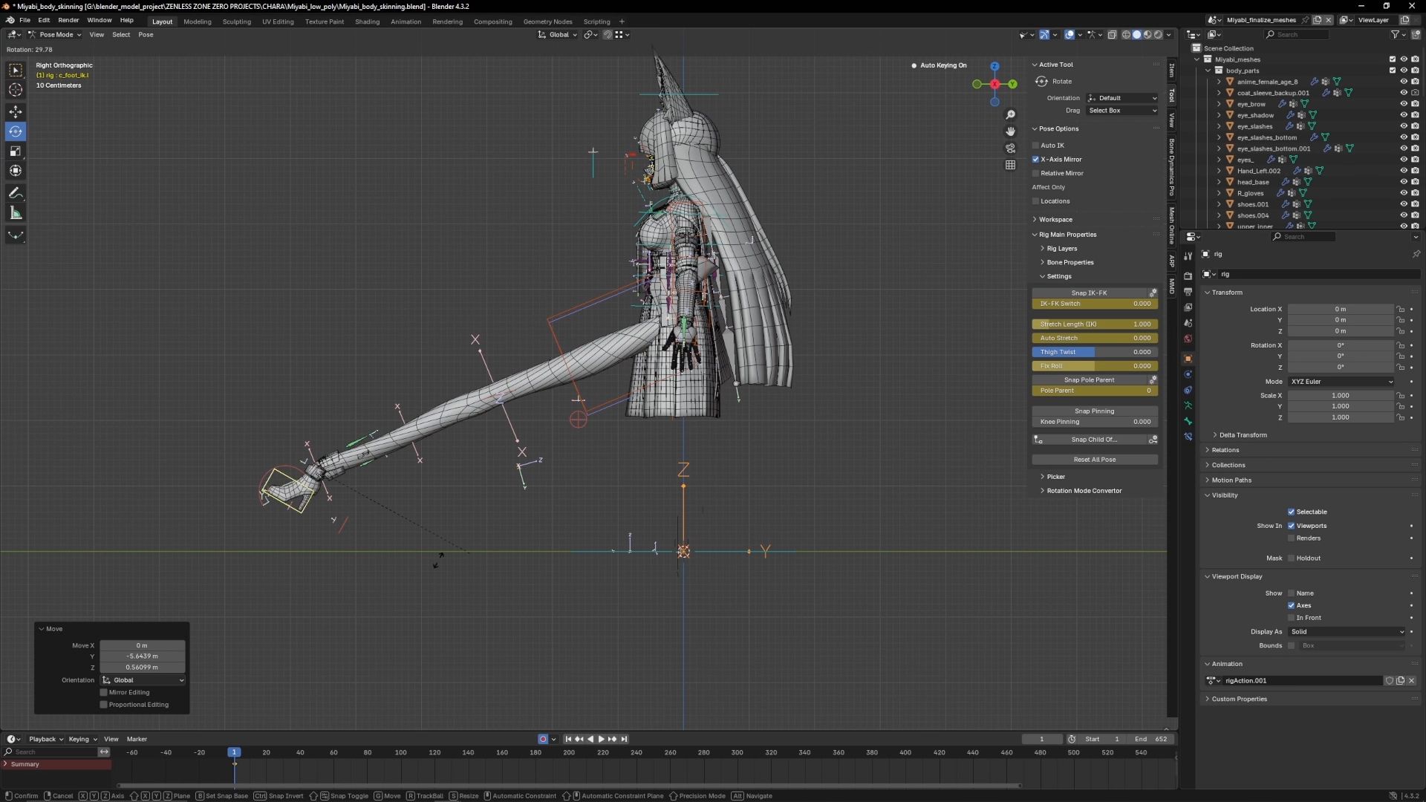Viewport: 1426px width, 802px height.
Task: Choose the Measure tool
Action: tap(16, 214)
